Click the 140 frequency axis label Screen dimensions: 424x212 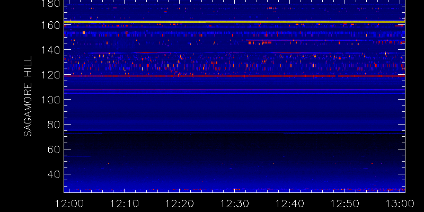tap(50, 50)
